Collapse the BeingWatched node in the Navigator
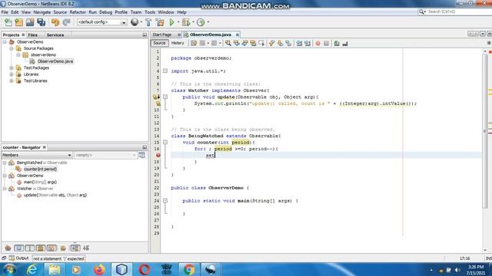 pyautogui.click(x=5, y=163)
